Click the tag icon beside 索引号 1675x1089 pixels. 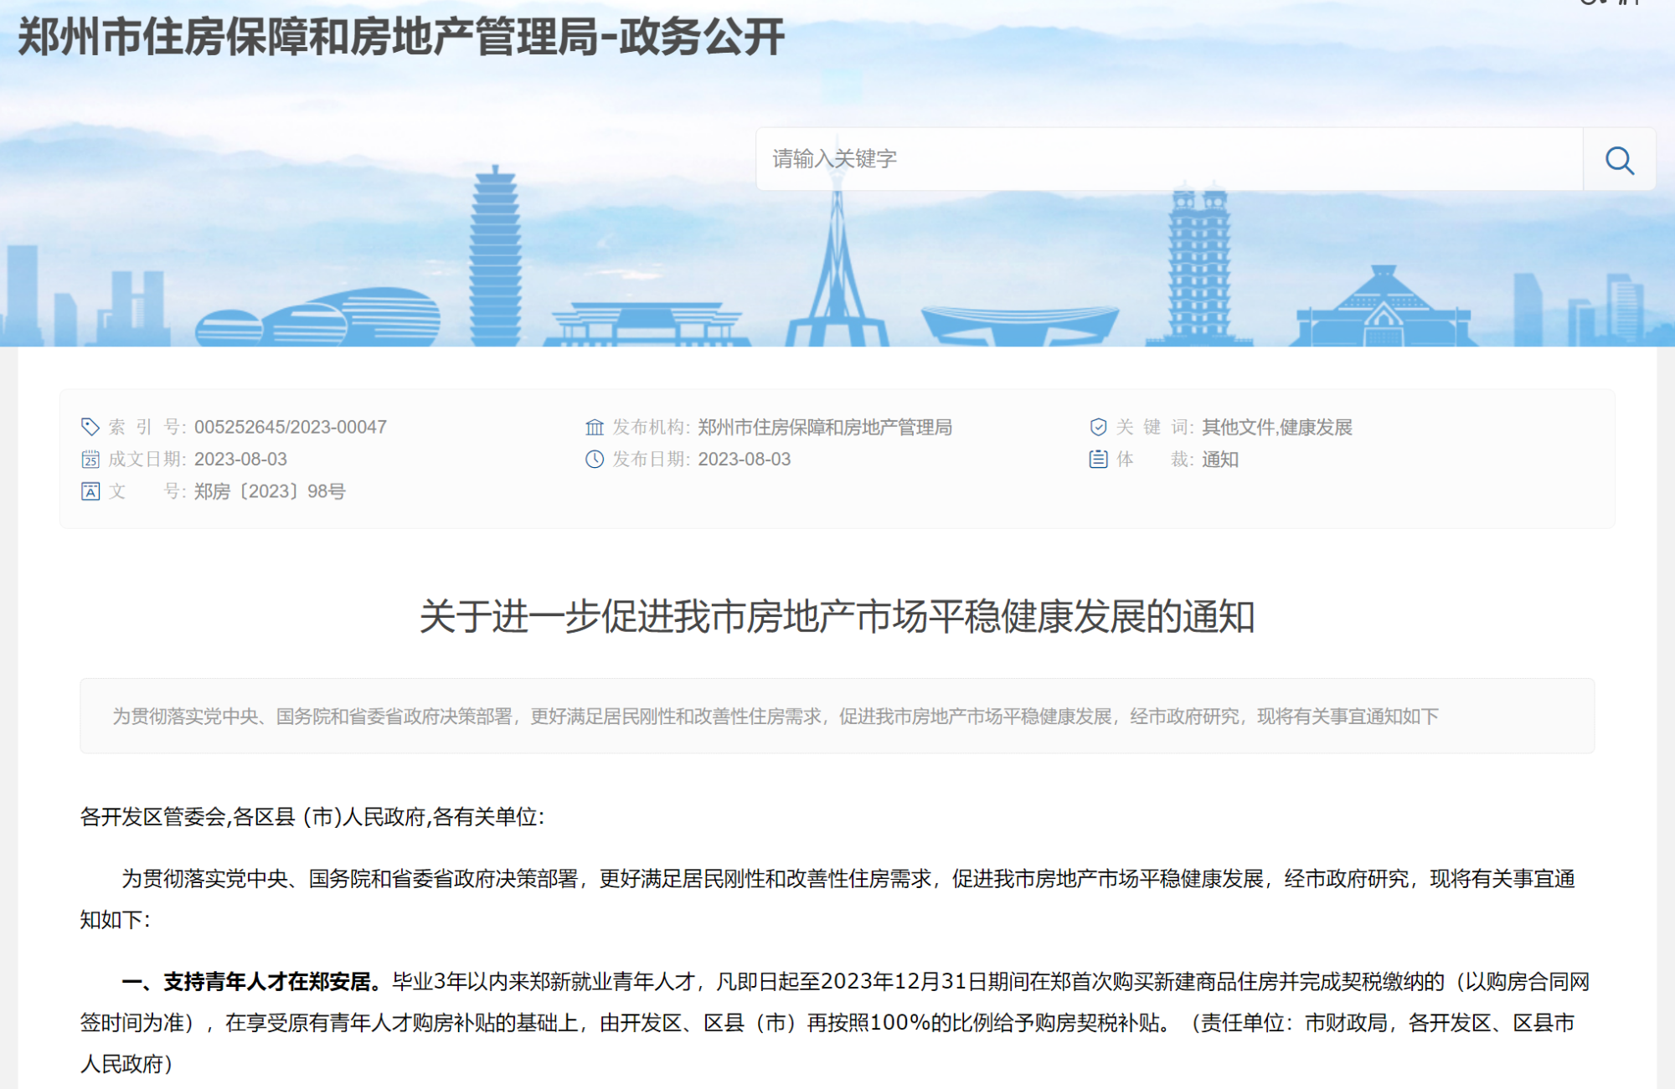(90, 427)
